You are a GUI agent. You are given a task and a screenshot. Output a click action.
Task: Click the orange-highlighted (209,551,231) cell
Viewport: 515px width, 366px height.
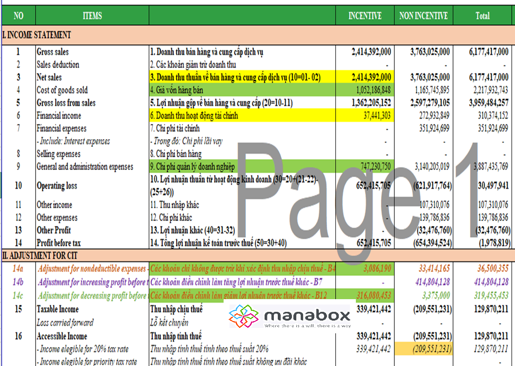[424, 349]
